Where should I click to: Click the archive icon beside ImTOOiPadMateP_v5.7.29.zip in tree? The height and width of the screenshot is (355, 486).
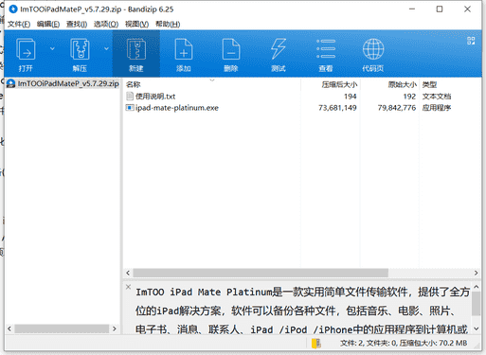11,83
